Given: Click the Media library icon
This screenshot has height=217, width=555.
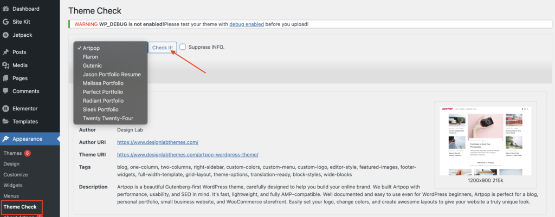Looking at the screenshot, I should click(x=5, y=65).
